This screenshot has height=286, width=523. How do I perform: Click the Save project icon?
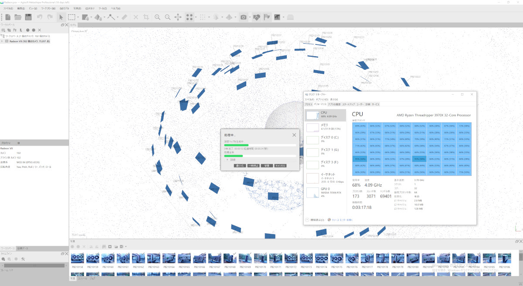click(28, 17)
